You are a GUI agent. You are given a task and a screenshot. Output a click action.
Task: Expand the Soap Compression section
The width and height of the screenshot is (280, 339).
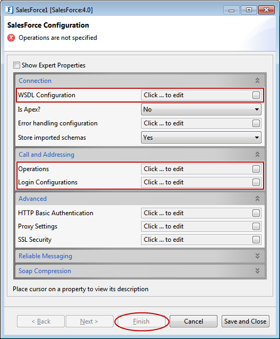(x=257, y=271)
